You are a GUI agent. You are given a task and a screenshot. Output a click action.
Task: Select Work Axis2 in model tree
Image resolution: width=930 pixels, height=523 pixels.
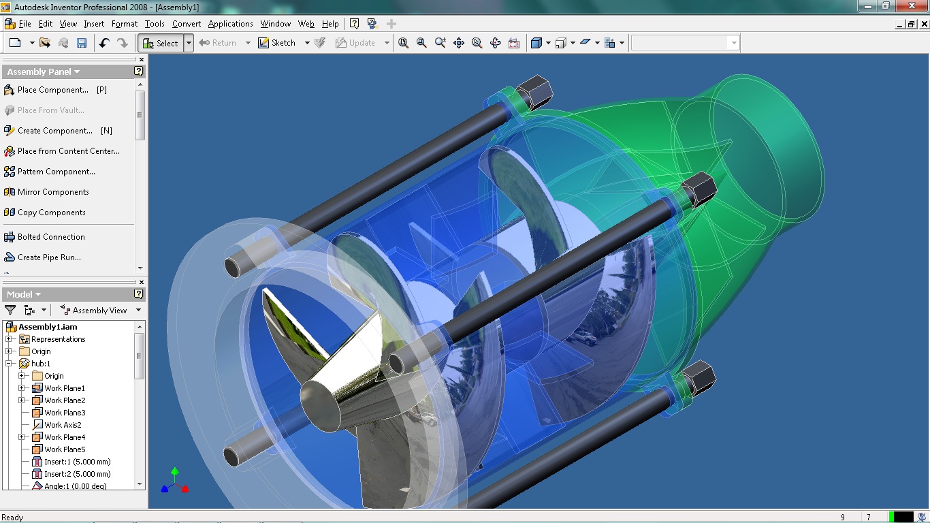point(63,425)
